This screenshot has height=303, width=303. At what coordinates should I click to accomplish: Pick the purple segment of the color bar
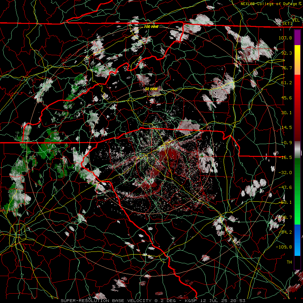tap(297, 38)
